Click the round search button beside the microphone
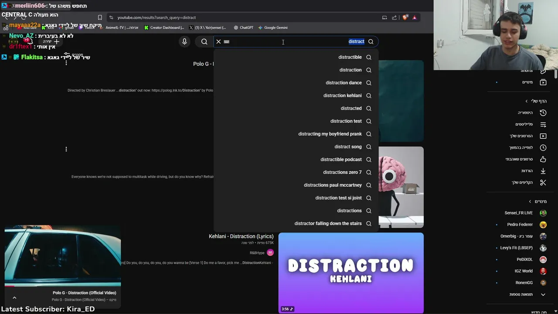 click(x=204, y=41)
